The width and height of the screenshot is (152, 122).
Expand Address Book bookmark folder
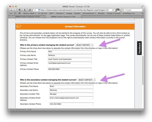(x=29, y=13)
